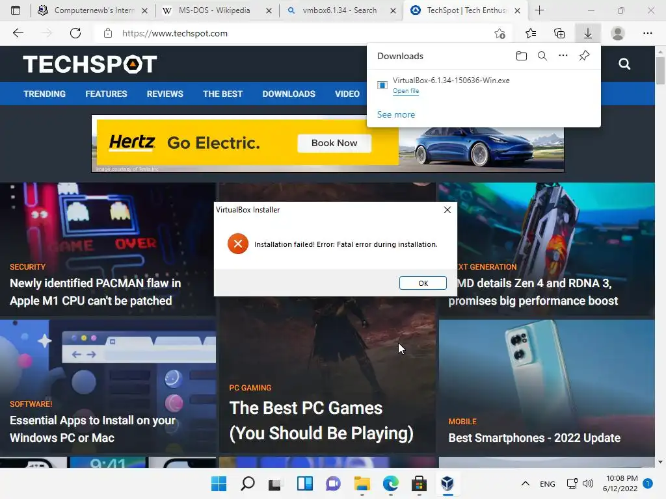
Task: Focus the techspot.com address bar
Action: click(297, 33)
